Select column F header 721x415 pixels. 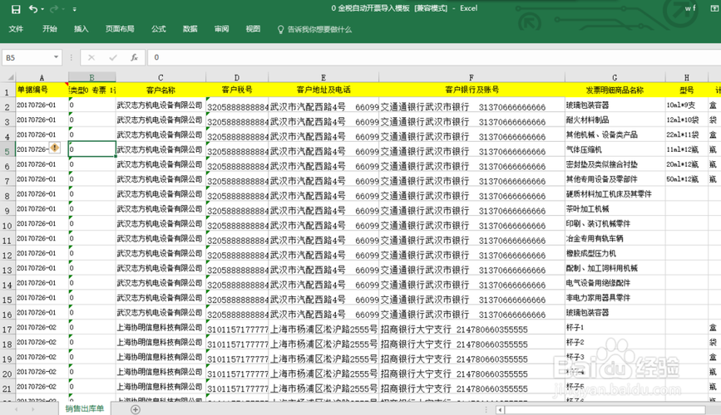472,77
